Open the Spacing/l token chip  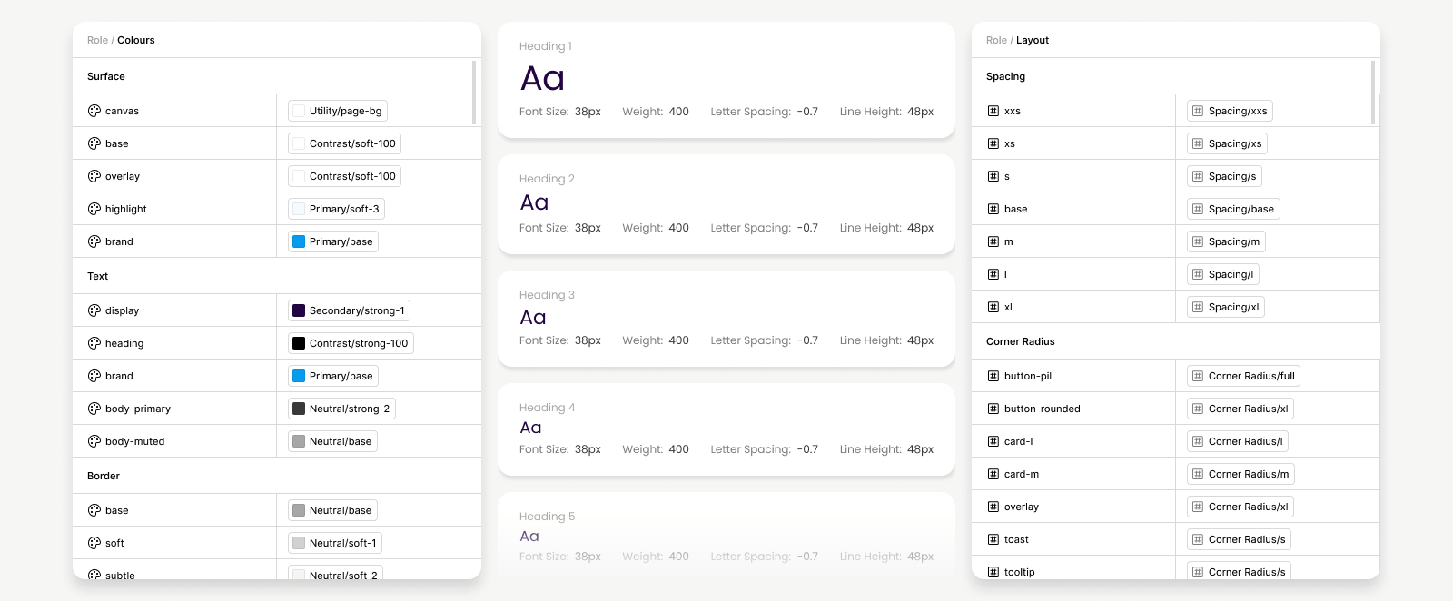(1223, 274)
